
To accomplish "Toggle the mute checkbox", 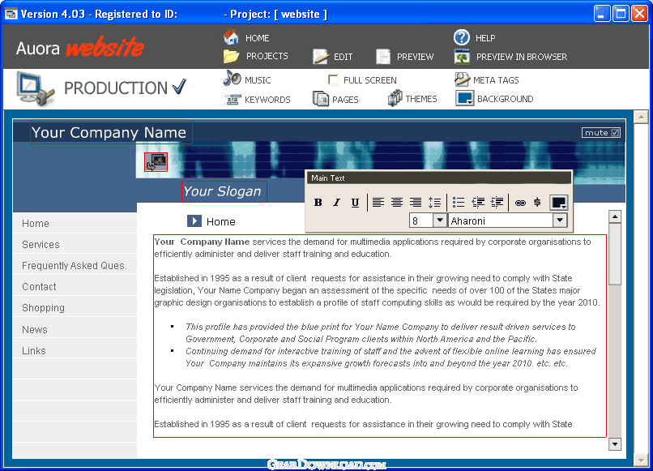I will (615, 133).
